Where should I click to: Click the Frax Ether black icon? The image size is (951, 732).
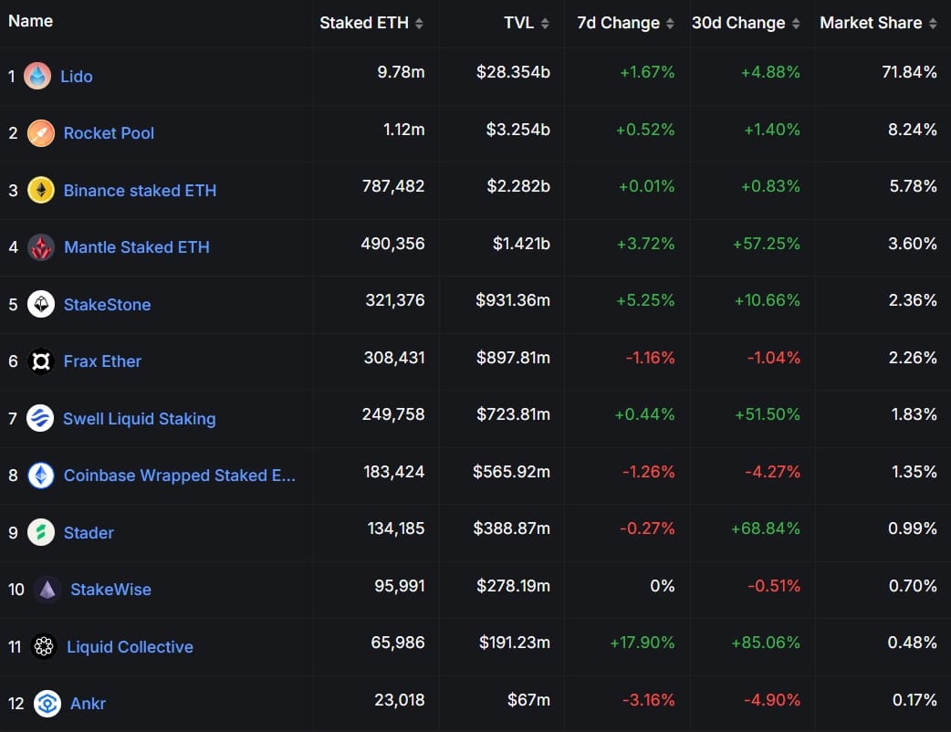tap(41, 361)
